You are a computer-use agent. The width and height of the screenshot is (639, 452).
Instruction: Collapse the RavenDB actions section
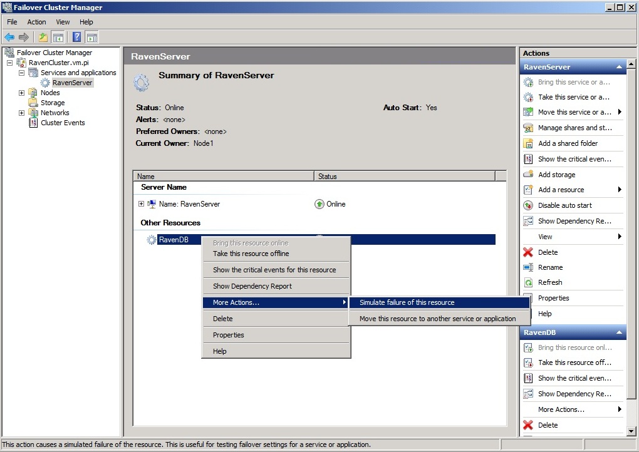(619, 332)
